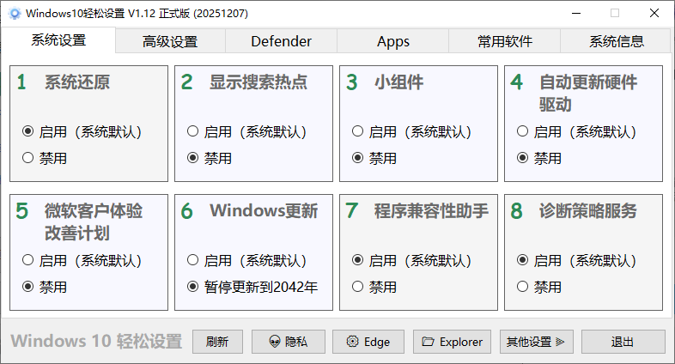Screen dimensions: 675x364
Task: Open the Apps tab
Action: pos(393,41)
